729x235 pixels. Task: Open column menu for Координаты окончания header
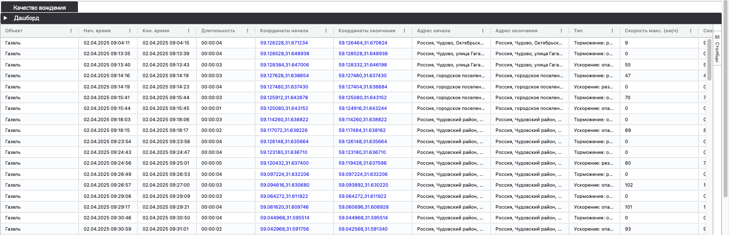pos(404,31)
